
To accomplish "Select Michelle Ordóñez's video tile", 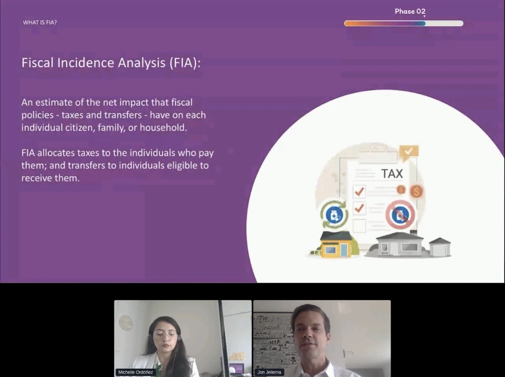I will [x=183, y=339].
